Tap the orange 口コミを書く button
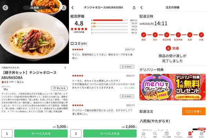This screenshot has height=138, width=207. coord(194,111)
